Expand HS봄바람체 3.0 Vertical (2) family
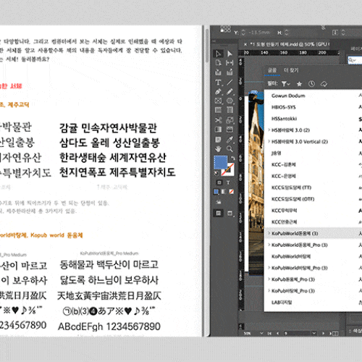The image size is (362, 362). 269,141
